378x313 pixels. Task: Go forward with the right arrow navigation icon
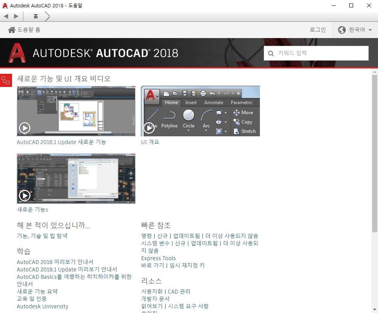(x=16, y=16)
